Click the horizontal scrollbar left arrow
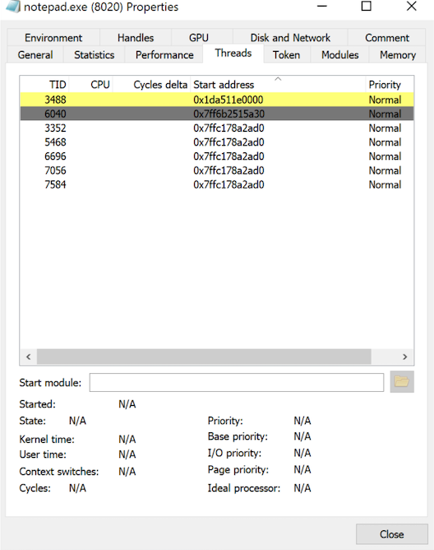The image size is (434, 550). click(x=29, y=357)
